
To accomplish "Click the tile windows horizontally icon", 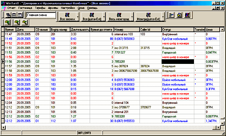I will [14, 15].
